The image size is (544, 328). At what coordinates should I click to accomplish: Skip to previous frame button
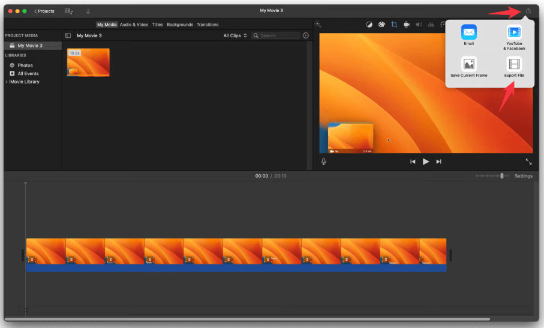tap(413, 162)
